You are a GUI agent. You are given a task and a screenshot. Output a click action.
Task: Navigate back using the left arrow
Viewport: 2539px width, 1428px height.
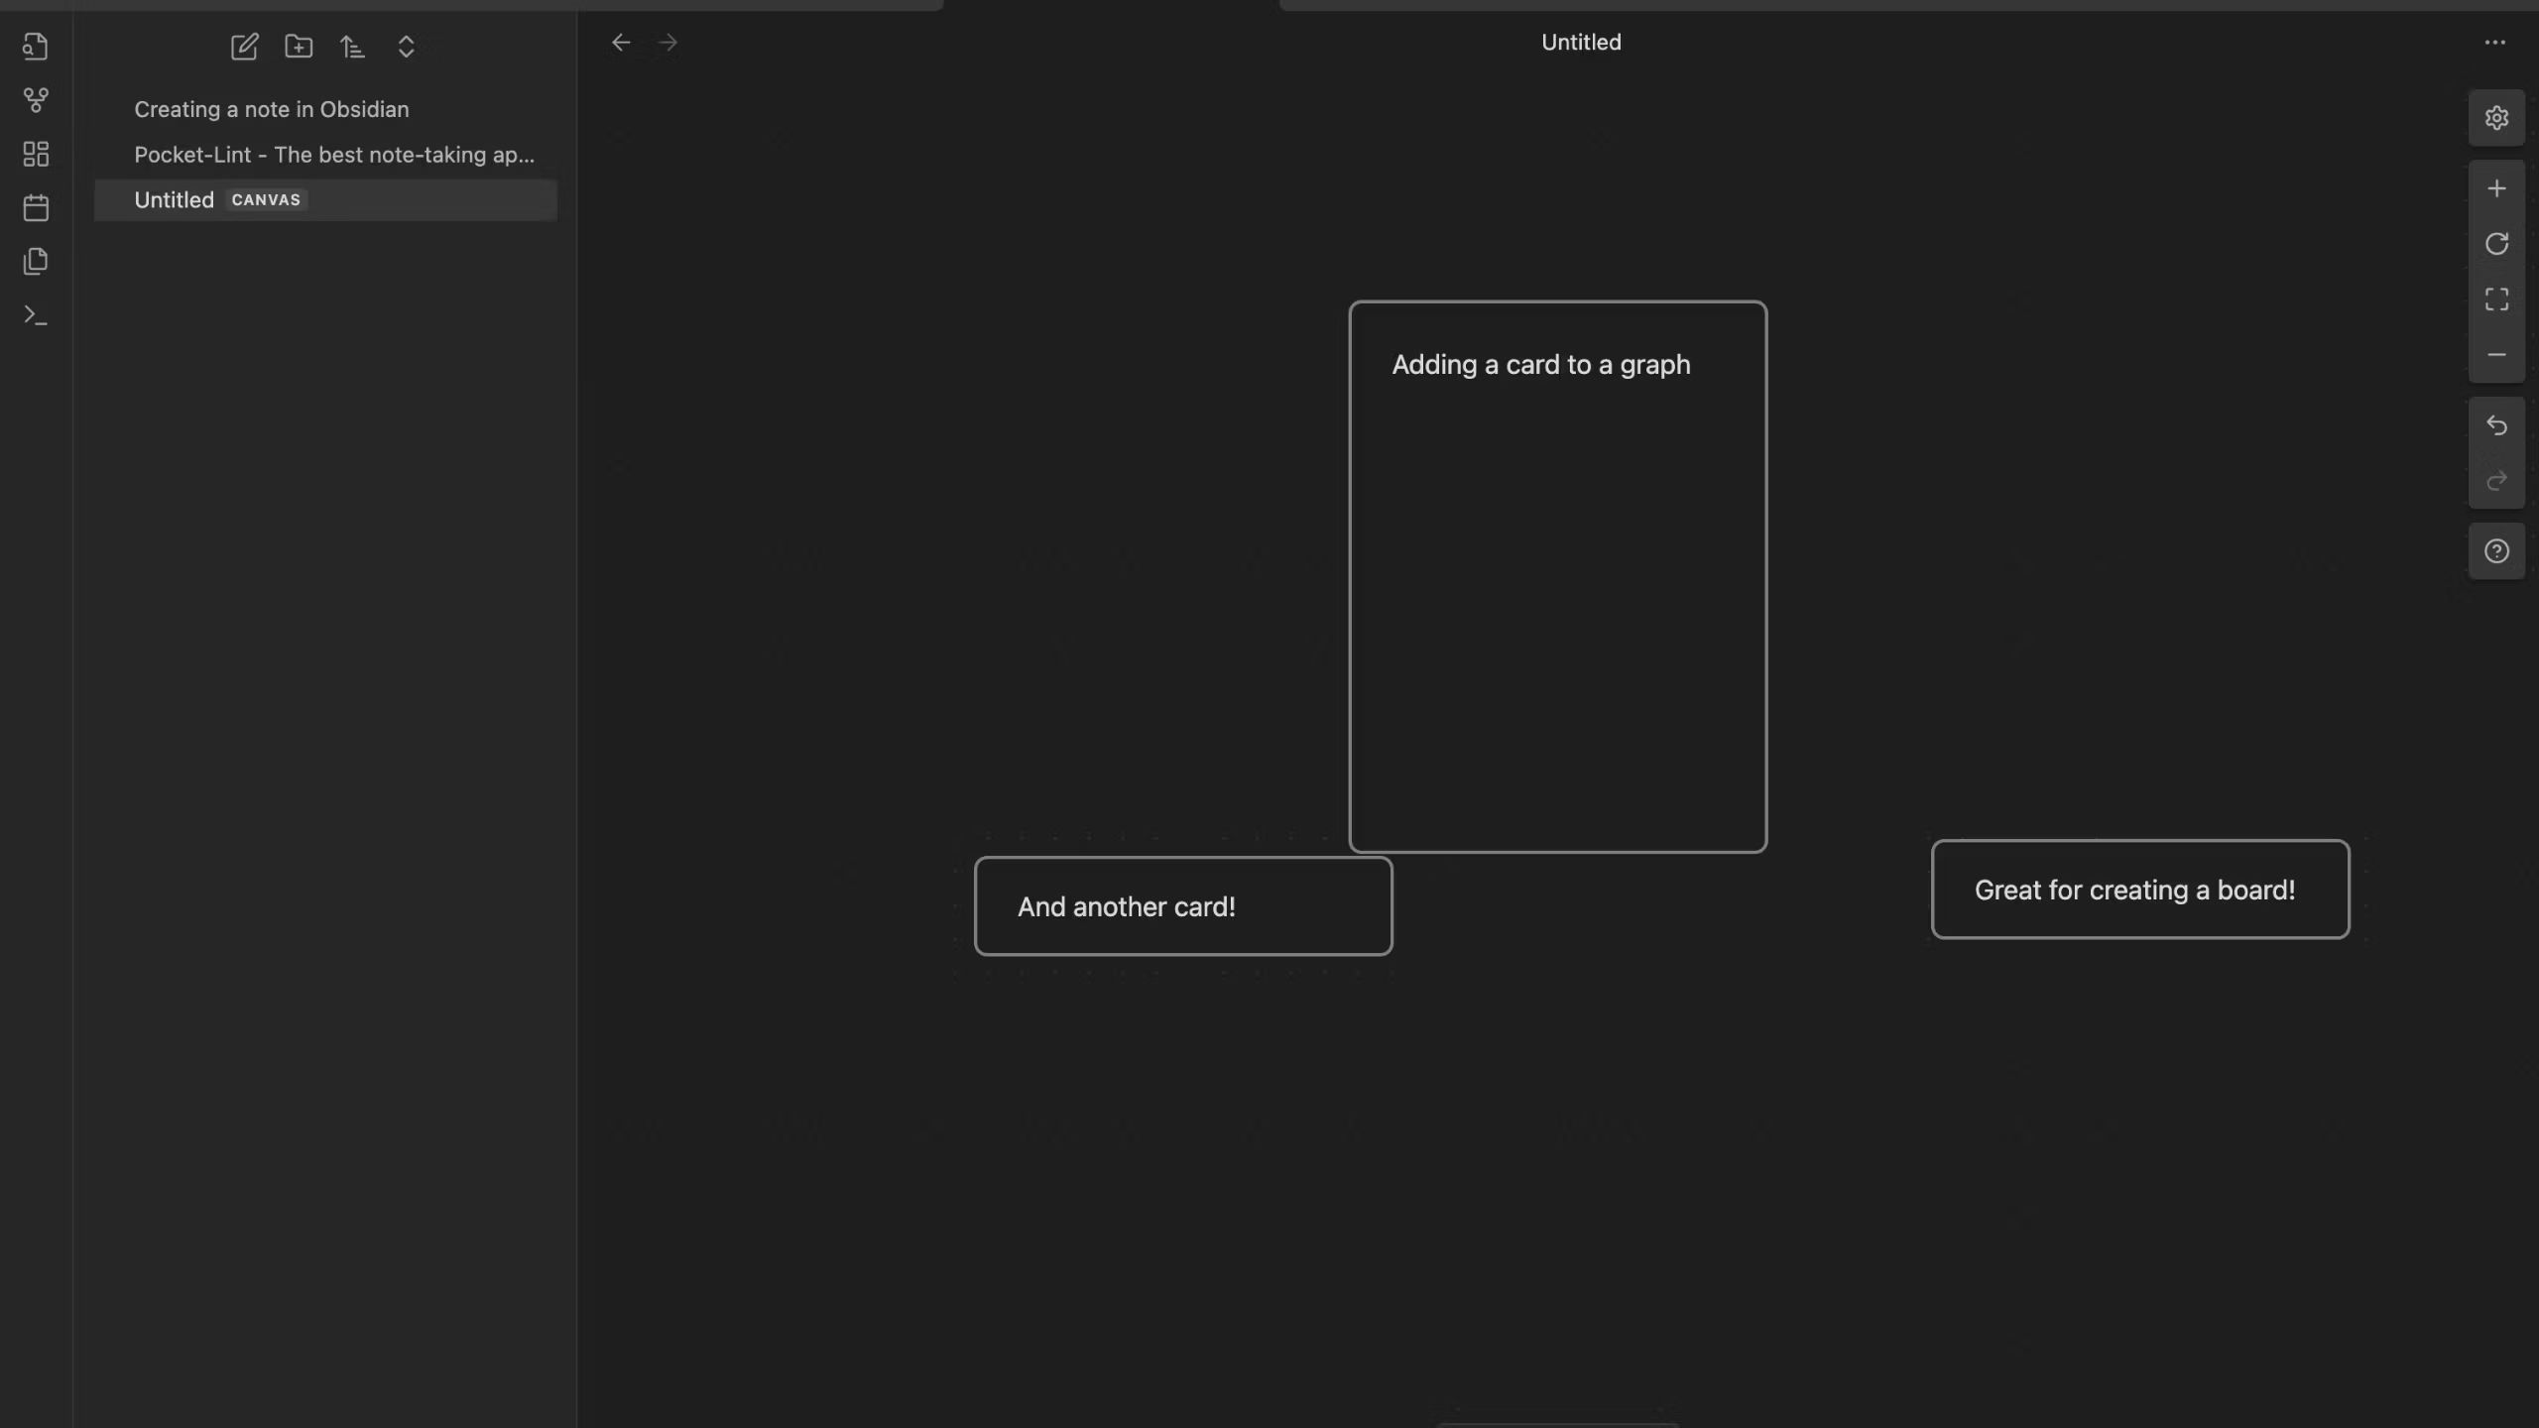(x=621, y=42)
